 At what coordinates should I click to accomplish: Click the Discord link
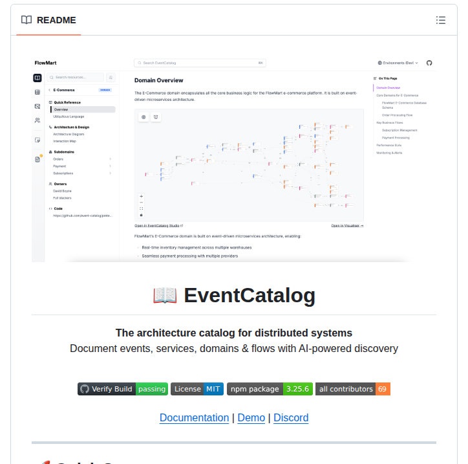tap(291, 417)
